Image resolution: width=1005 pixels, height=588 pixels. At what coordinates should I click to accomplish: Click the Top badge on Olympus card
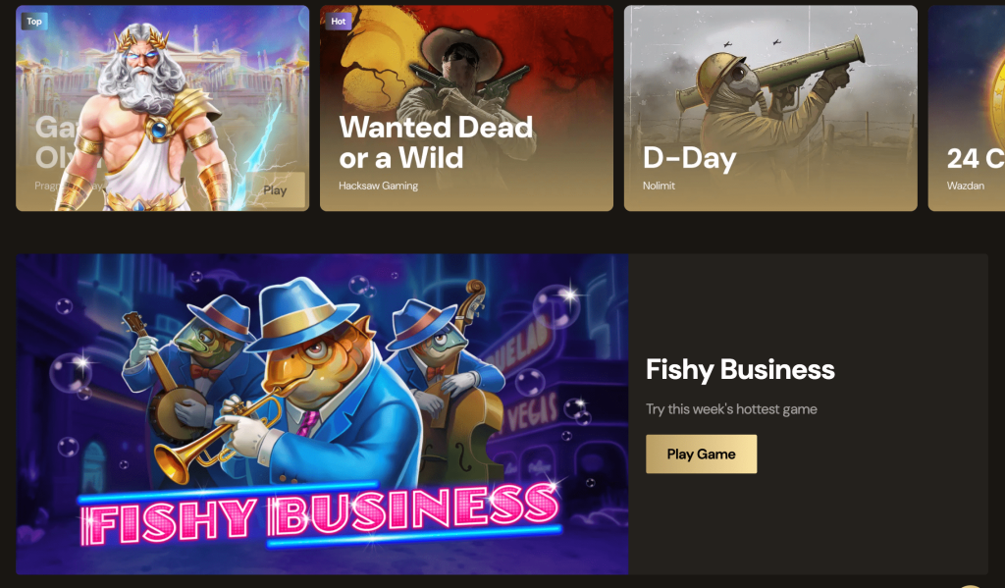pos(34,22)
